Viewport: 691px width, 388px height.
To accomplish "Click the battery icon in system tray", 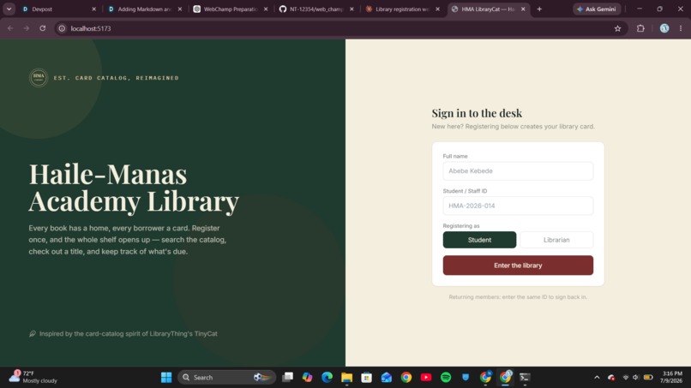I will pyautogui.click(x=648, y=377).
